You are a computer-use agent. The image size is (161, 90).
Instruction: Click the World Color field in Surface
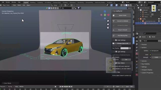156,54
